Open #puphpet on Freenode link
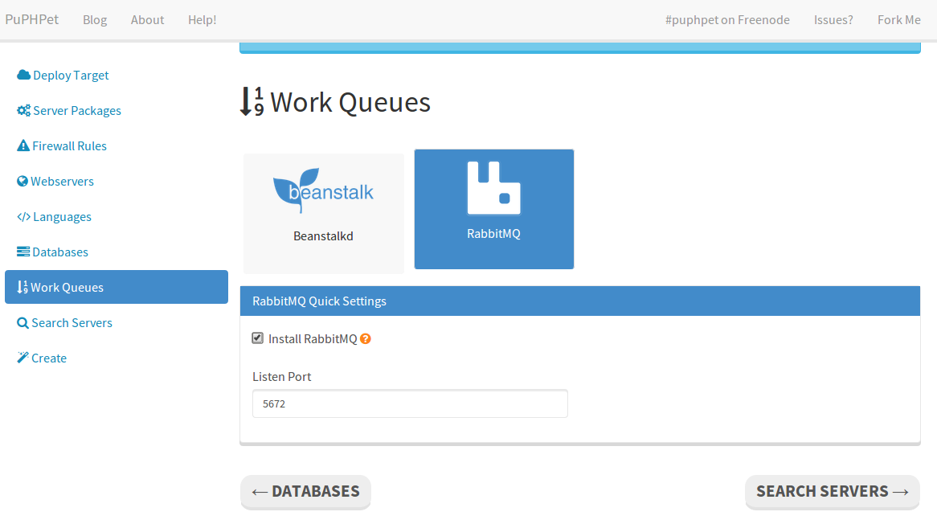 [727, 20]
